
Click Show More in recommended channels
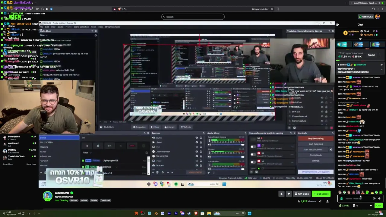[8, 164]
